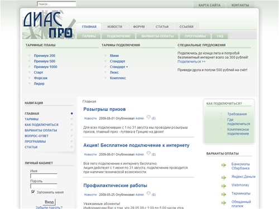
Task: Open the Розыгрыш призов article
Action: 104,109
